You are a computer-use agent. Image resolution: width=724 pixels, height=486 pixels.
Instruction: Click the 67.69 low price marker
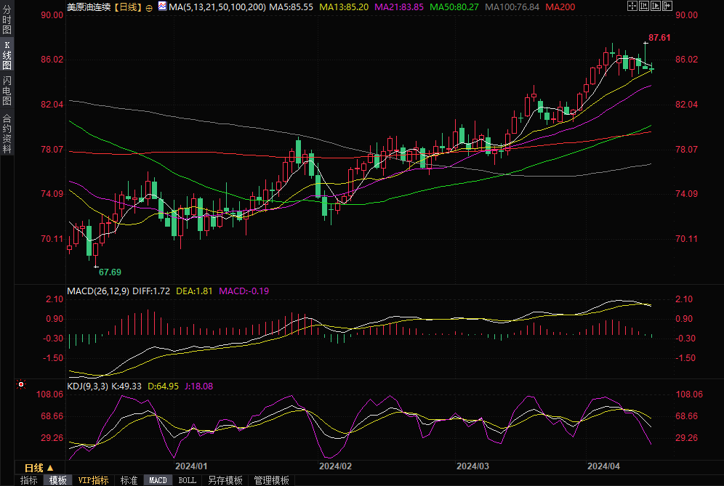110,272
